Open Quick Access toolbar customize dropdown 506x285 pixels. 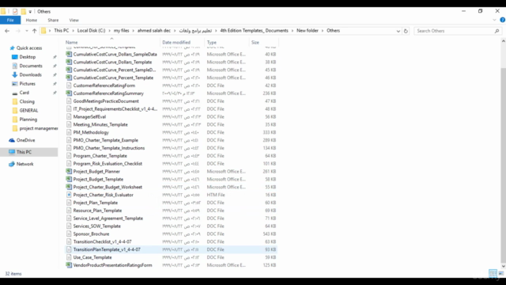coord(30,12)
